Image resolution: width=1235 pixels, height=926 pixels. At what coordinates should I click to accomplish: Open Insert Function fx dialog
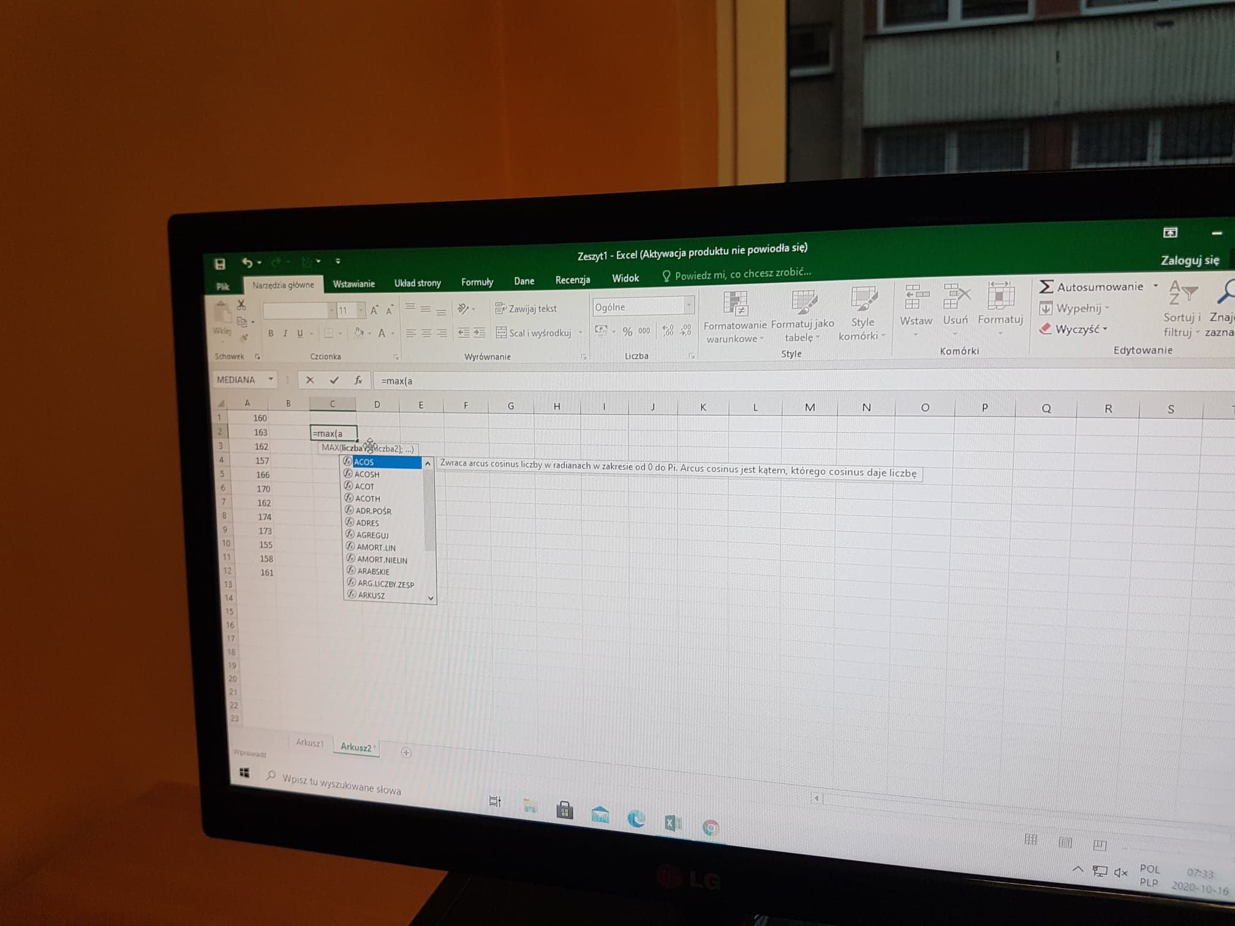coord(358,380)
